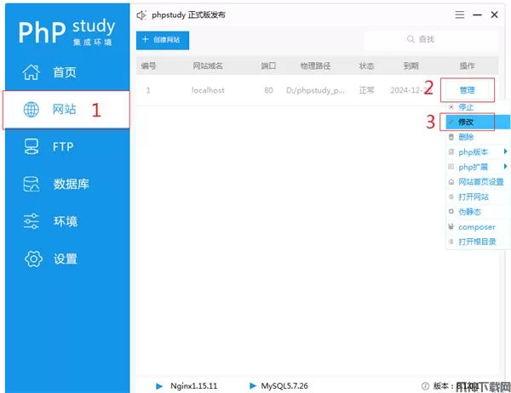Click the icon beside composer

coord(451,226)
